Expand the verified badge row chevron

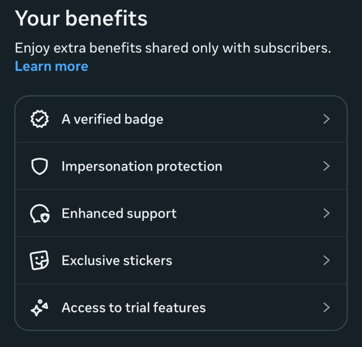tap(326, 119)
